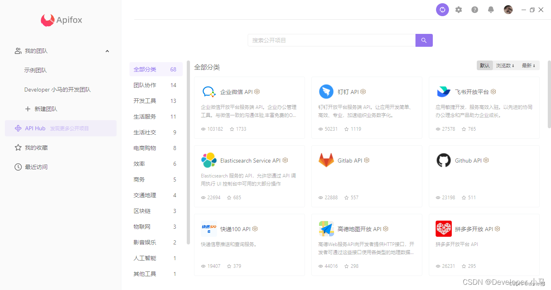Select the 交通地理 category
The image size is (551, 290).
click(x=156, y=195)
